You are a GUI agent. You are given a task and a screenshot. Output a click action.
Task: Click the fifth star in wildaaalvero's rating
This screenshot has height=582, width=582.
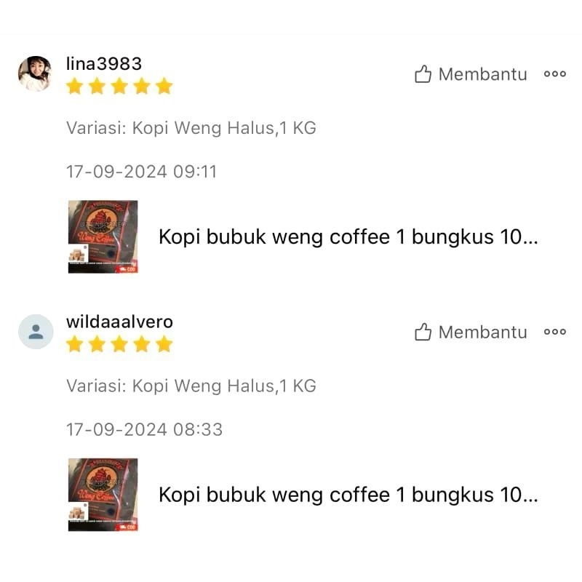(x=164, y=343)
